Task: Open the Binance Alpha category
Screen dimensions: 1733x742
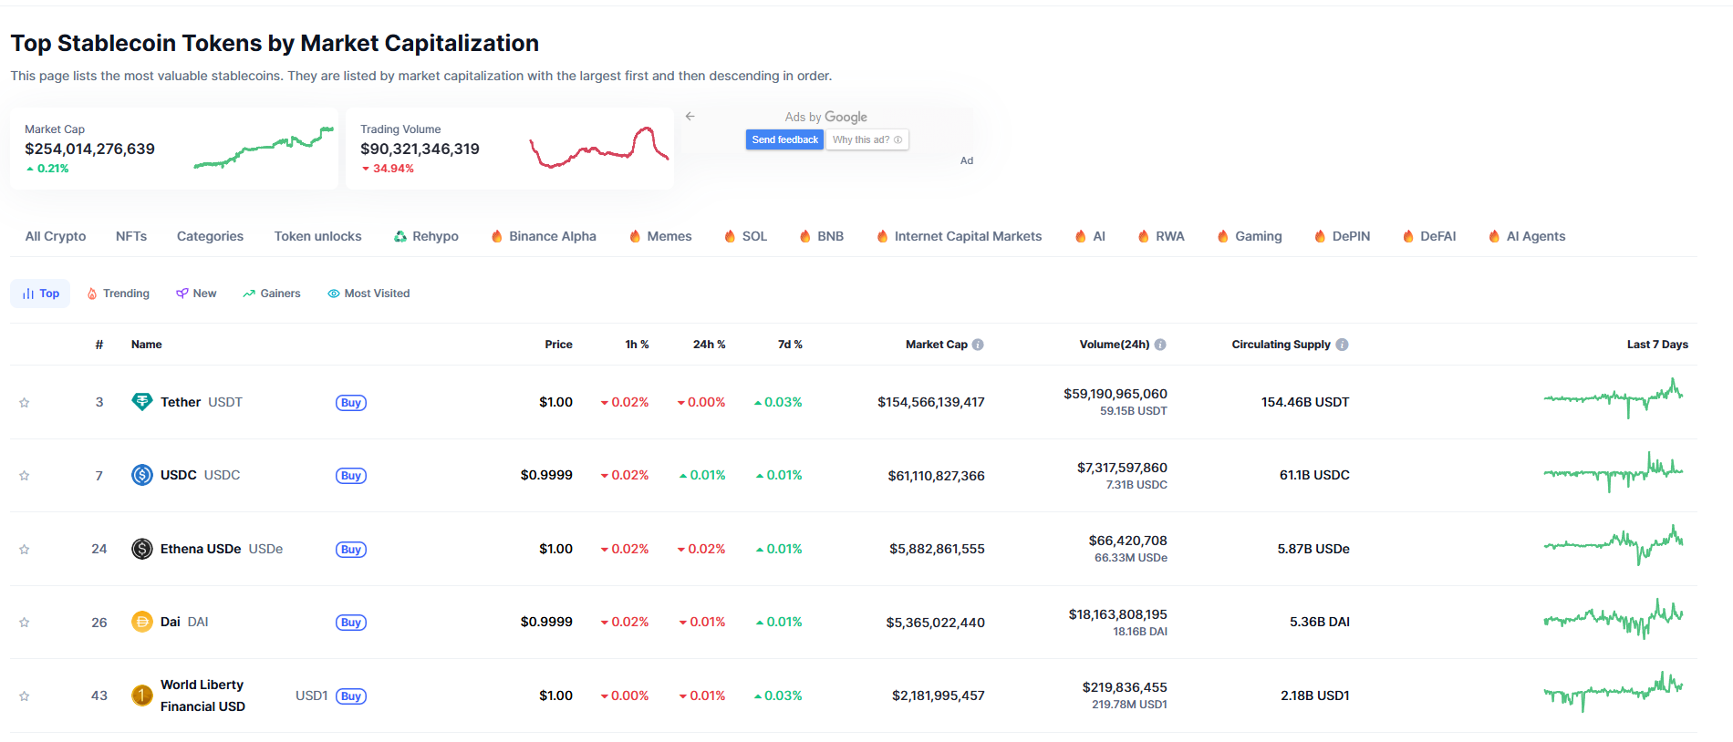Action: [x=544, y=236]
